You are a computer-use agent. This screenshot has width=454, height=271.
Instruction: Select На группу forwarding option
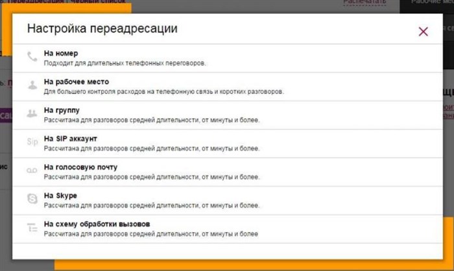pos(228,115)
